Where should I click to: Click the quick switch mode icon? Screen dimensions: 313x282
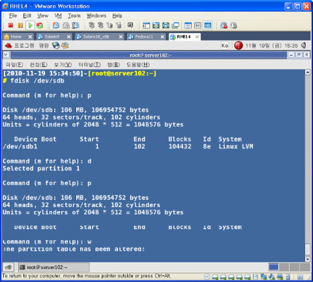166,25
